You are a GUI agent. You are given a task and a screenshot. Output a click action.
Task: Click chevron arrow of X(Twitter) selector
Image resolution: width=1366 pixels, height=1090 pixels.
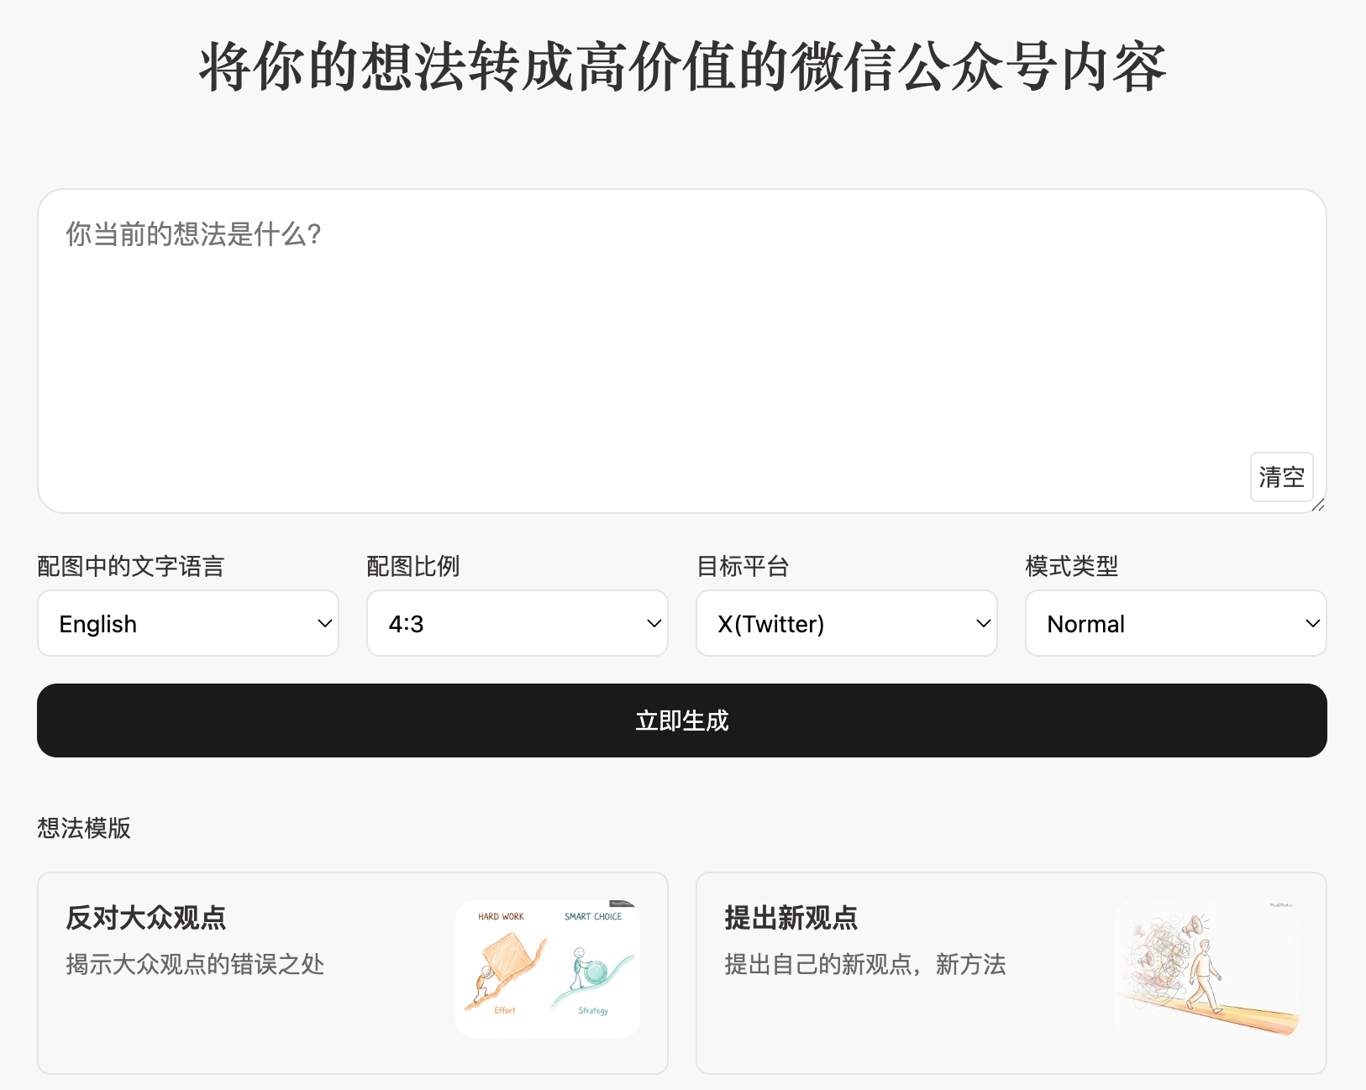coord(983,624)
